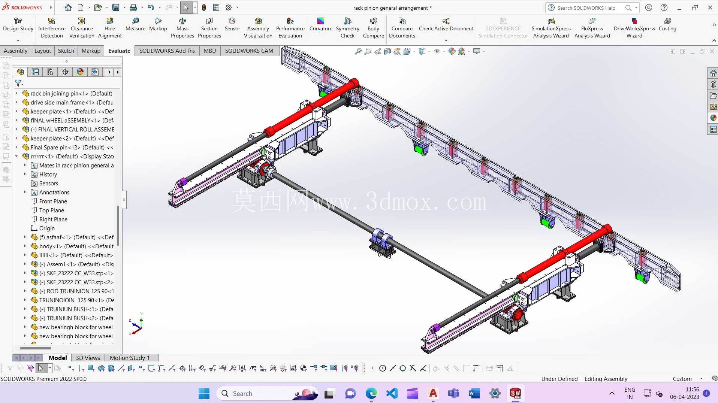Image resolution: width=718 pixels, height=403 pixels.
Task: Open the Design Study dropdown arrow
Action: click(x=18, y=40)
